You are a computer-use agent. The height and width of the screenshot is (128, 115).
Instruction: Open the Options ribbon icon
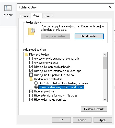(8, 8)
